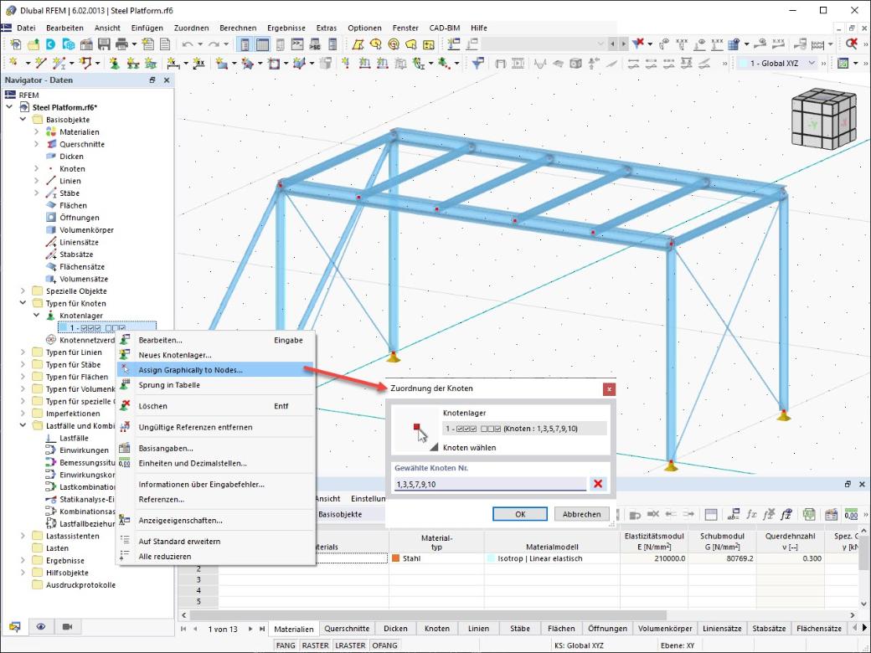Click the Elastizitätsmodul value 210000.0 cell
Screen dimensions: 871x653
click(654, 558)
